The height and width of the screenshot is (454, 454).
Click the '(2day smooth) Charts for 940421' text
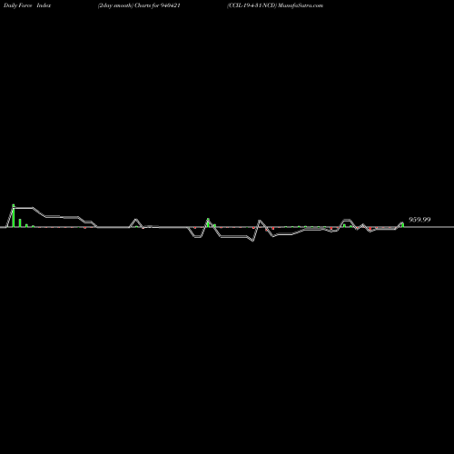(139, 5)
